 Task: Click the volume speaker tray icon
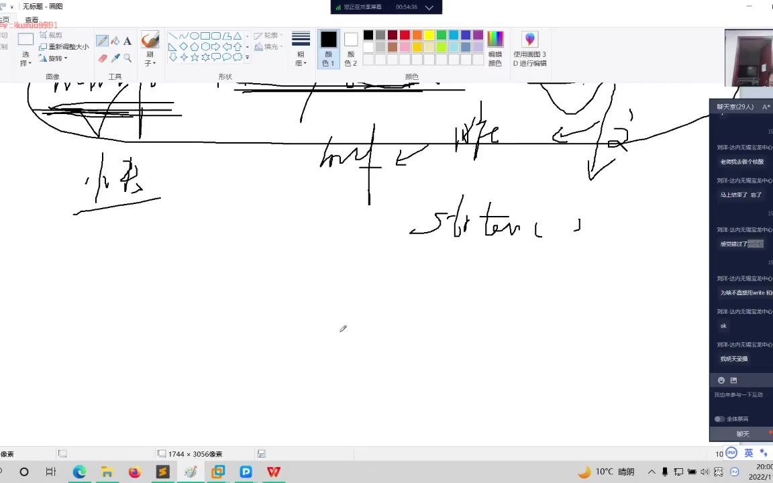tap(705, 472)
